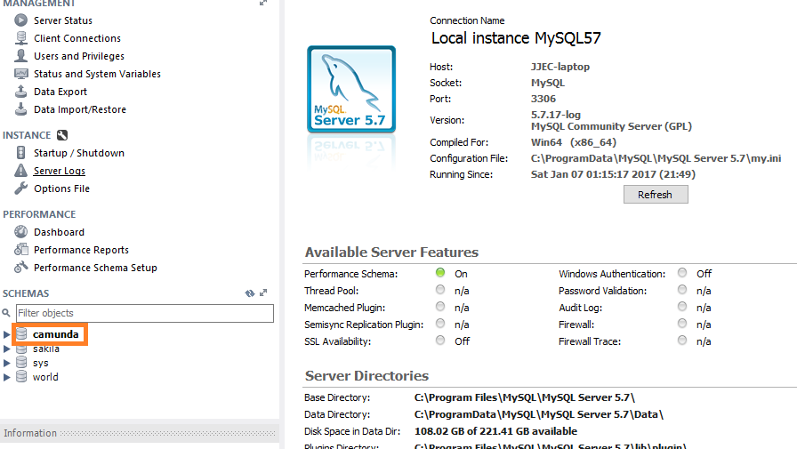The width and height of the screenshot is (797, 449).
Task: Click the wrench icon beside INSTANCE heading
Action: click(62, 135)
